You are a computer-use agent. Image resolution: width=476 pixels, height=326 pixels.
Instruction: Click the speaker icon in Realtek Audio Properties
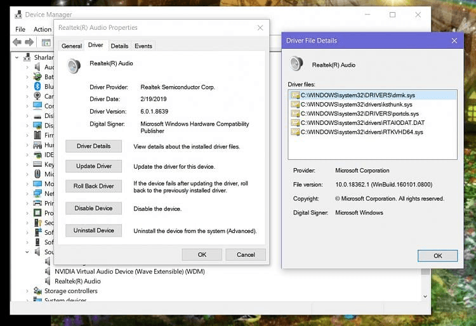[74, 66]
